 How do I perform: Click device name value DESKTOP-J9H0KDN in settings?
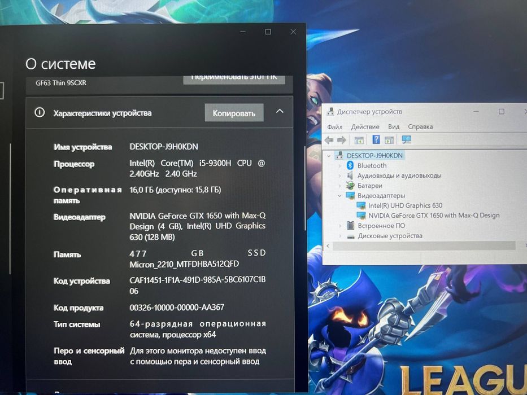(x=164, y=147)
